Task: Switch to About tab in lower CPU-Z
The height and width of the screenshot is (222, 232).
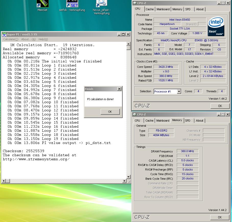Action: (x=200, y=121)
